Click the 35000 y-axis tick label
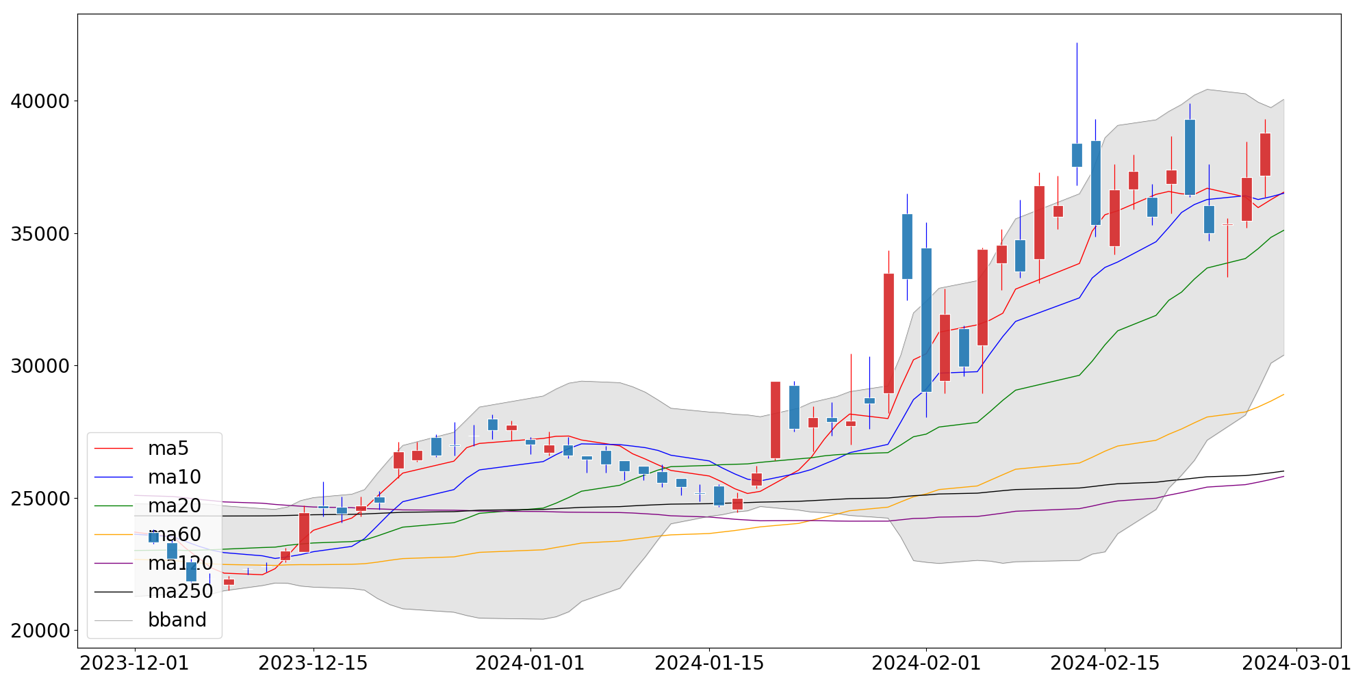 tap(40, 234)
